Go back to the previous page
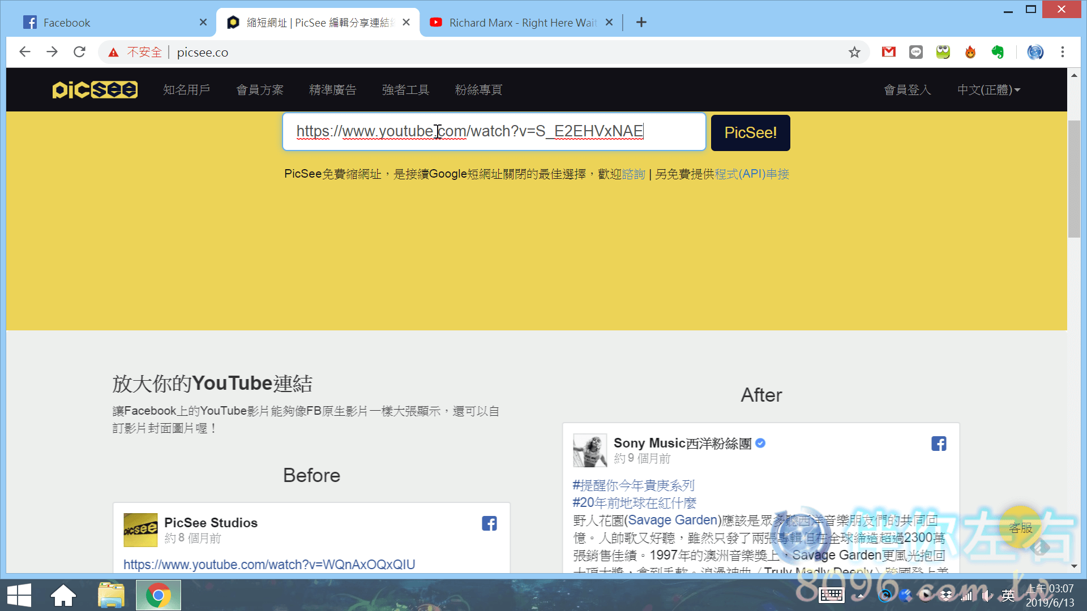Image resolution: width=1087 pixels, height=611 pixels. coord(24,52)
